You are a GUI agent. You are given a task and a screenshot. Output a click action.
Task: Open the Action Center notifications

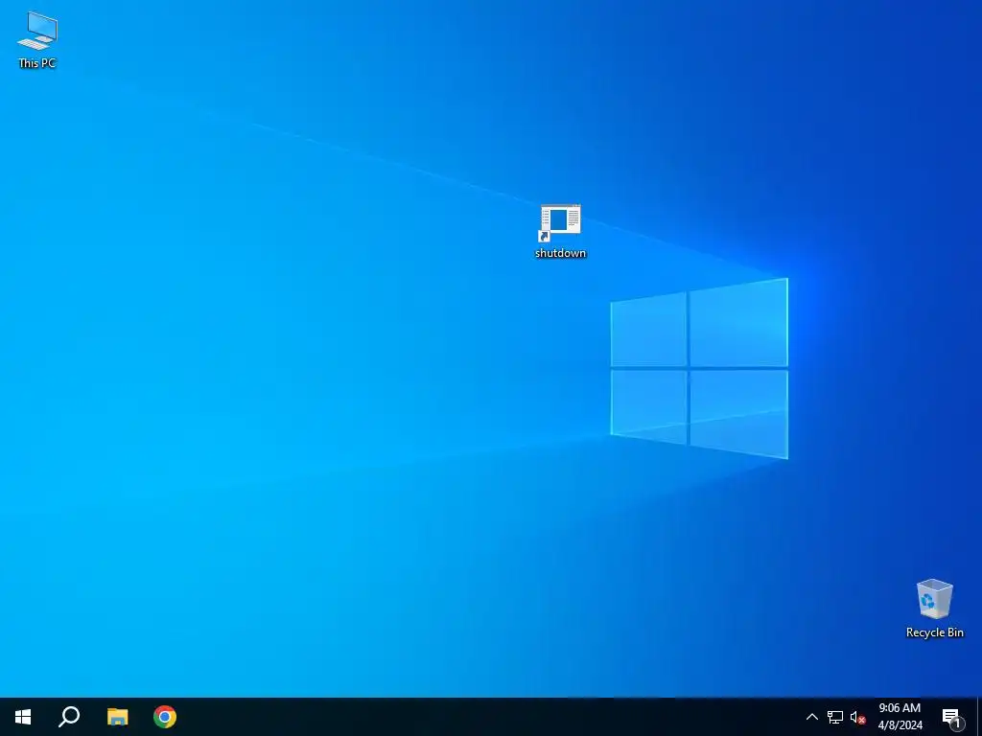(952, 717)
